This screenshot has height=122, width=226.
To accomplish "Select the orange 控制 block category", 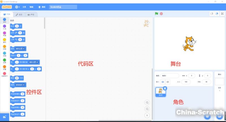I will 5,48.
